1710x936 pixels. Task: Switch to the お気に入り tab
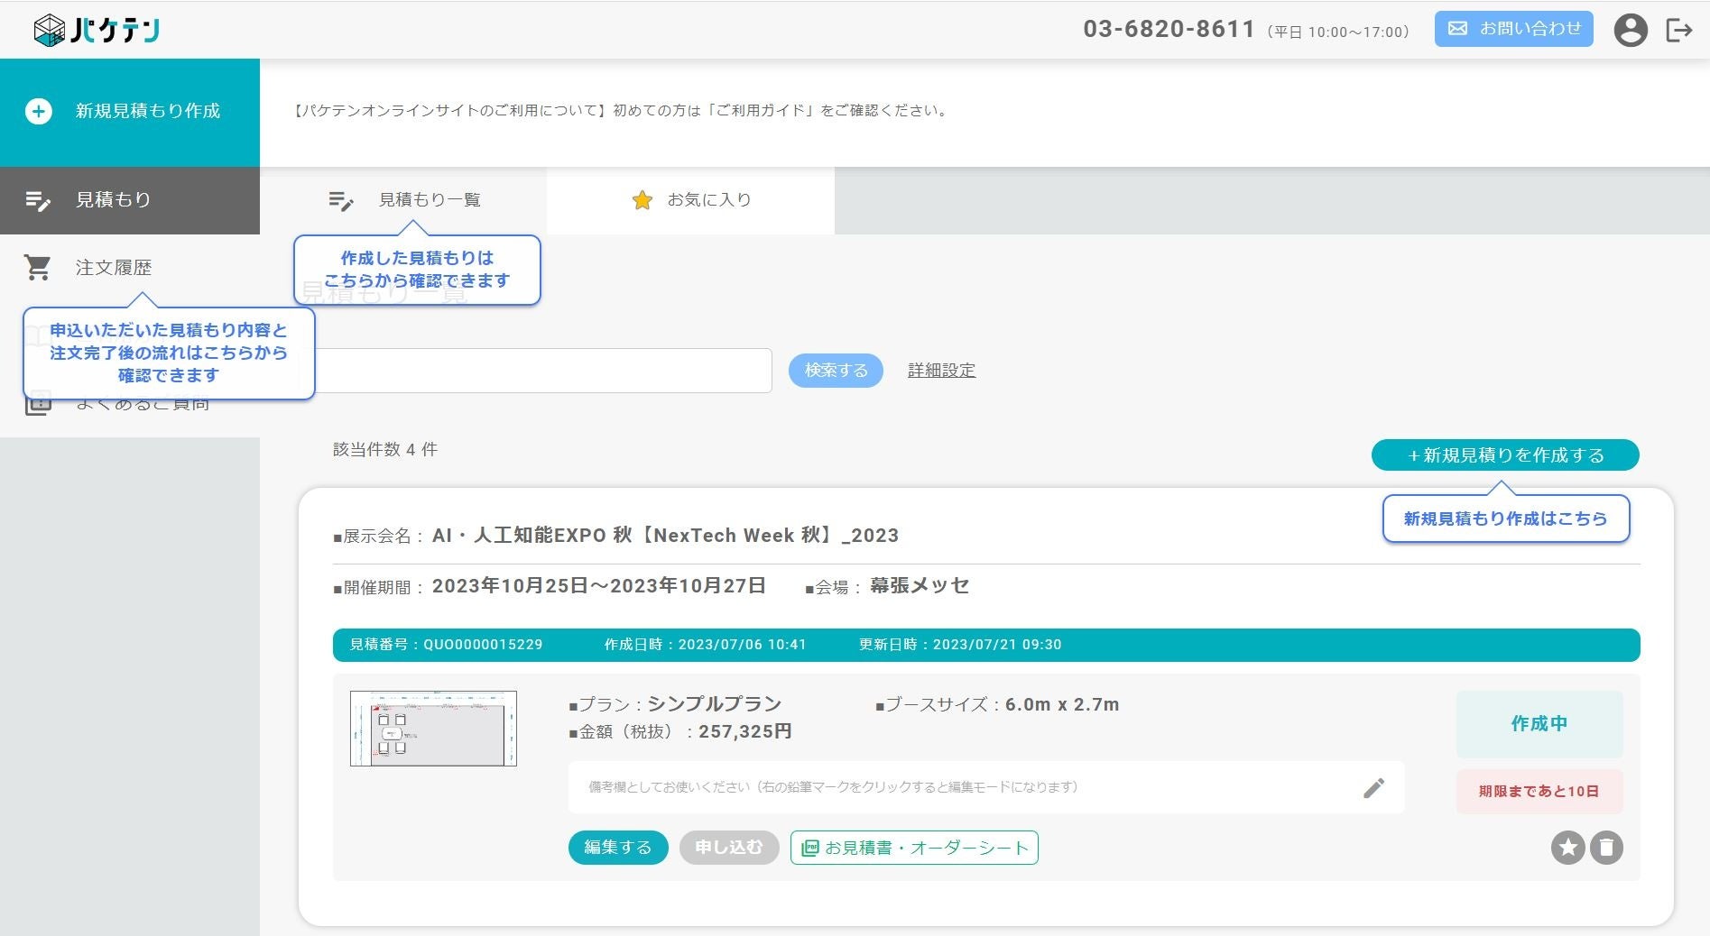point(691,200)
